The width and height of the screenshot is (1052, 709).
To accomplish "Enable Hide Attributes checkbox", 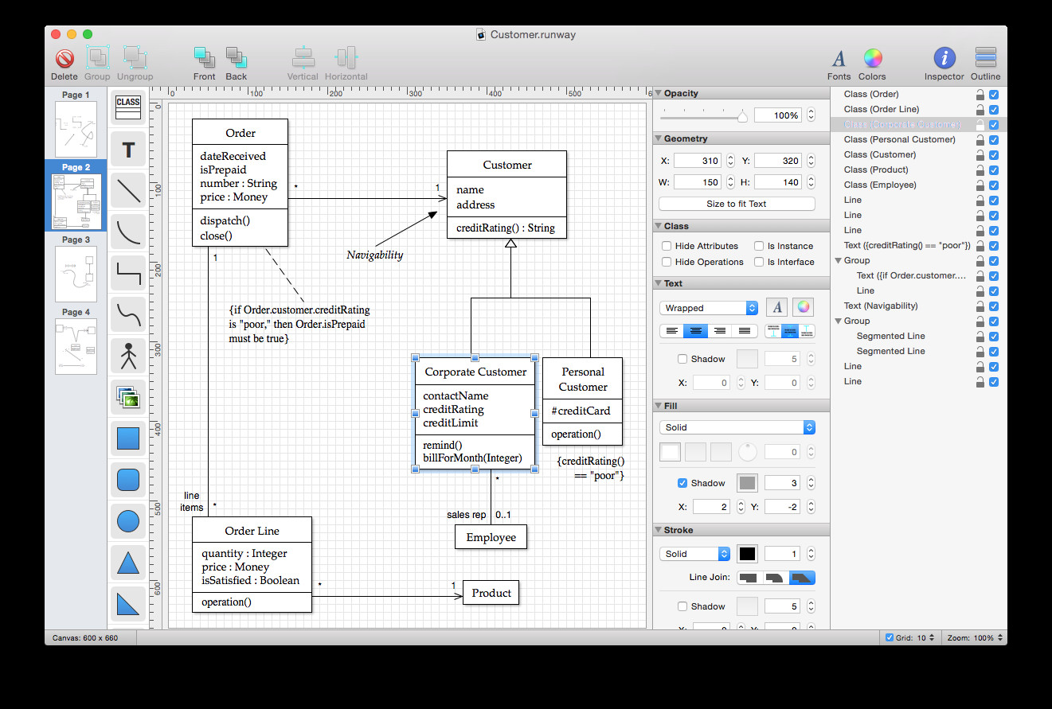I will pos(667,247).
